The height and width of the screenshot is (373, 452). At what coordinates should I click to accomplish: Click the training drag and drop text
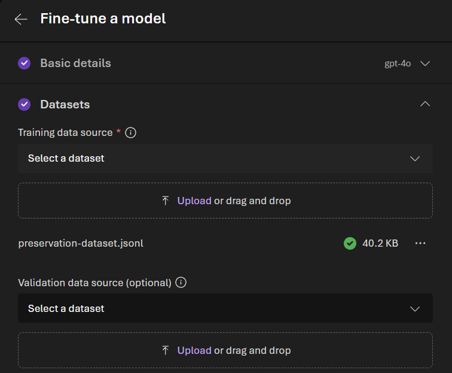pyautogui.click(x=252, y=201)
